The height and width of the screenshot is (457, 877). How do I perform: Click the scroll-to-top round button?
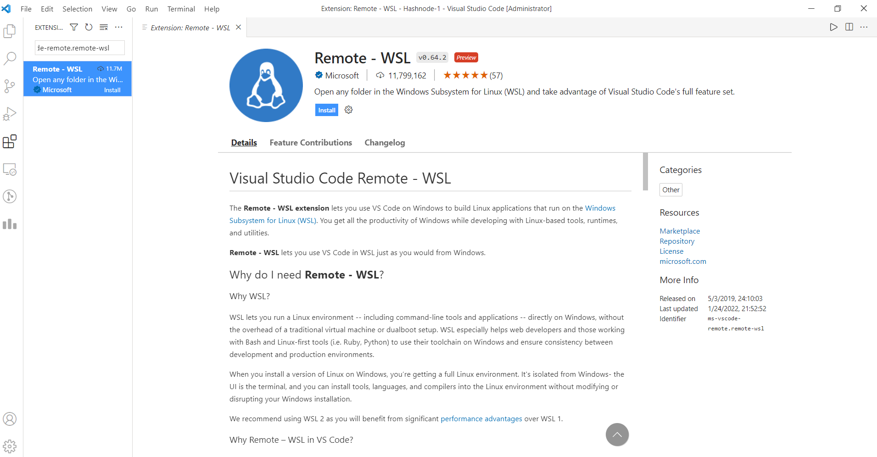617,435
